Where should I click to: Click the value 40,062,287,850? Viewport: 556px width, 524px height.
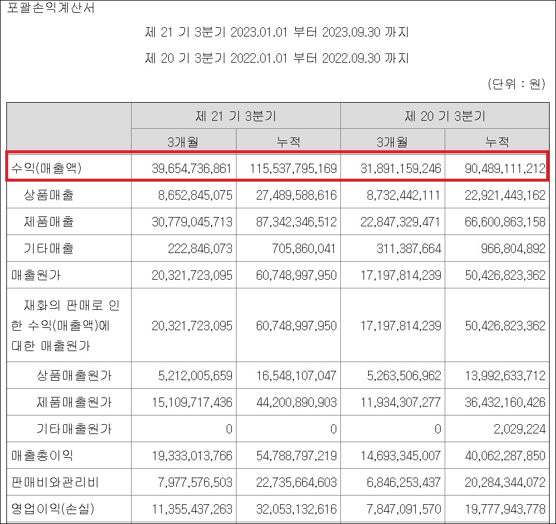505,456
